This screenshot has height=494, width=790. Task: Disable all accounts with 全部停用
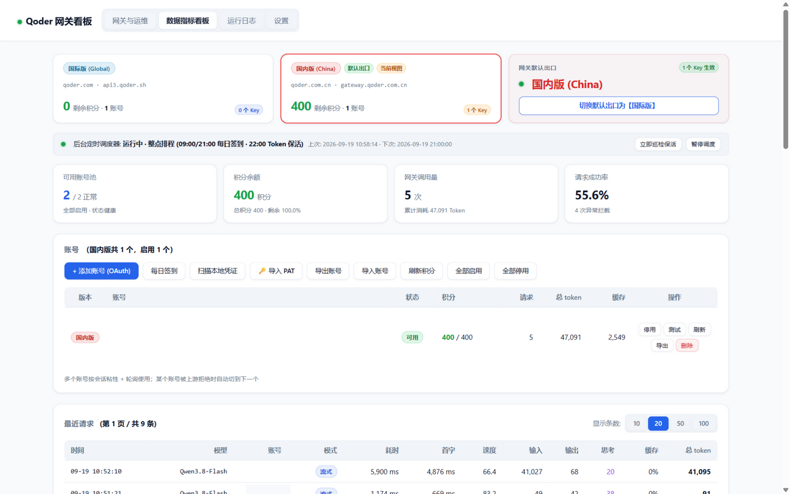(516, 271)
